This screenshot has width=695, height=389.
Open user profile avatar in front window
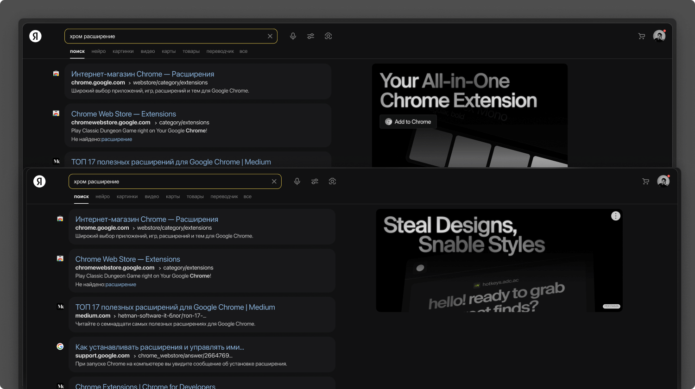663,182
